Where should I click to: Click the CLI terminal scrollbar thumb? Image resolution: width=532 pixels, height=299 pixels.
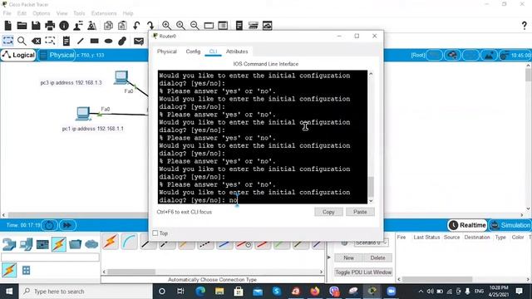(371, 187)
